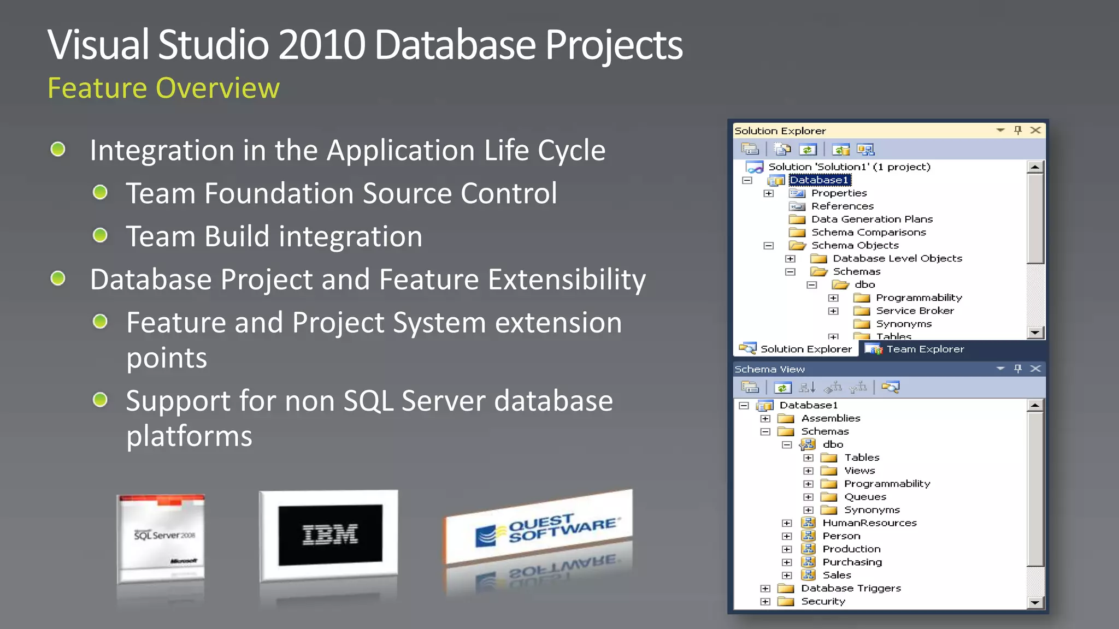Select Data Generation Plans folder
This screenshot has height=629, width=1119.
[x=872, y=219]
